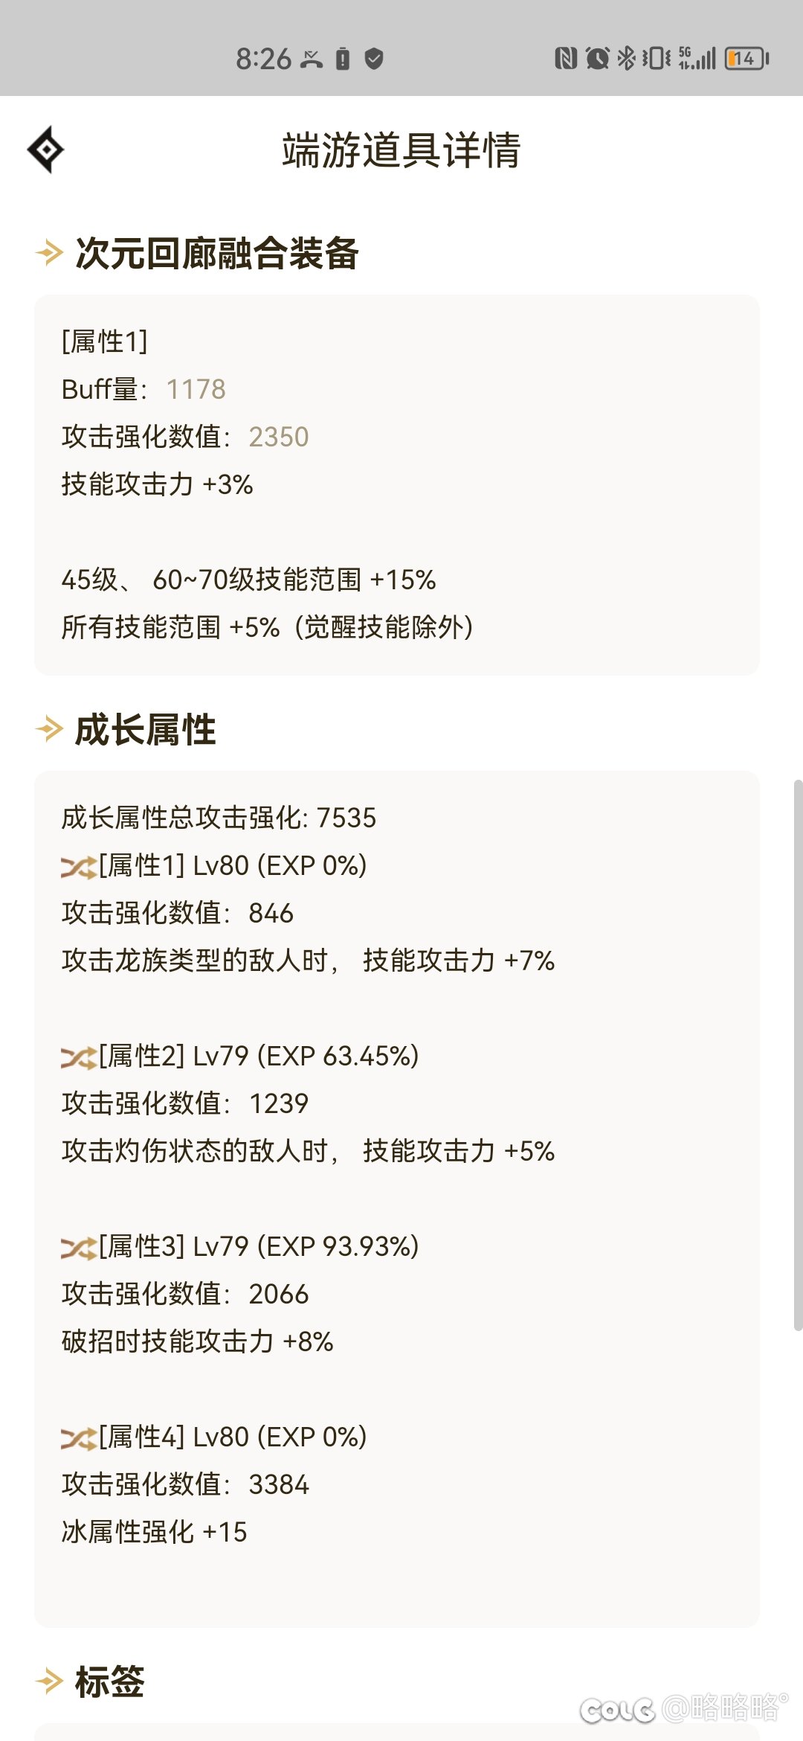The height and width of the screenshot is (1741, 803).
Task: Tap the Buff量 value 1178
Action: [x=196, y=389]
